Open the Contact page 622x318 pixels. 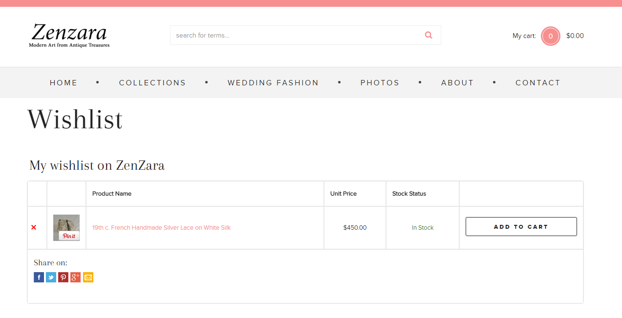point(537,83)
